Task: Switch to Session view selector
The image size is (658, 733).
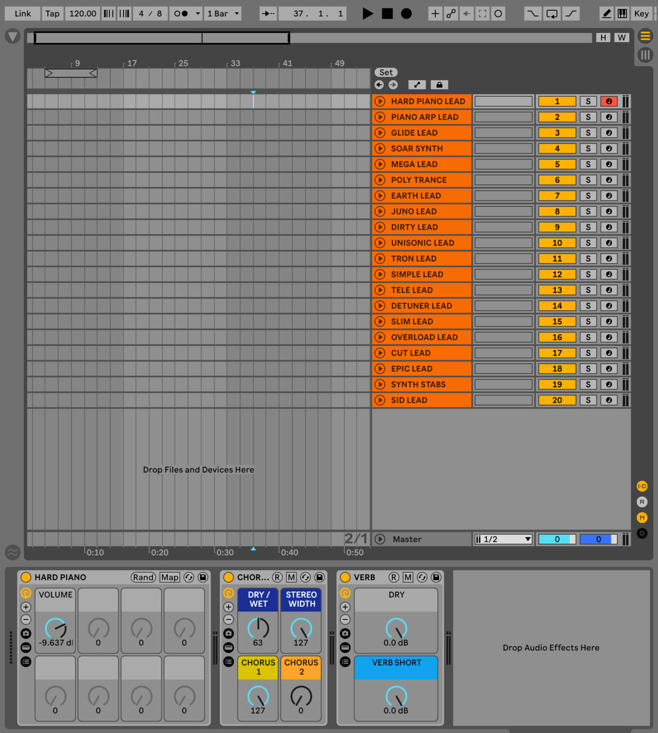Action: (645, 55)
